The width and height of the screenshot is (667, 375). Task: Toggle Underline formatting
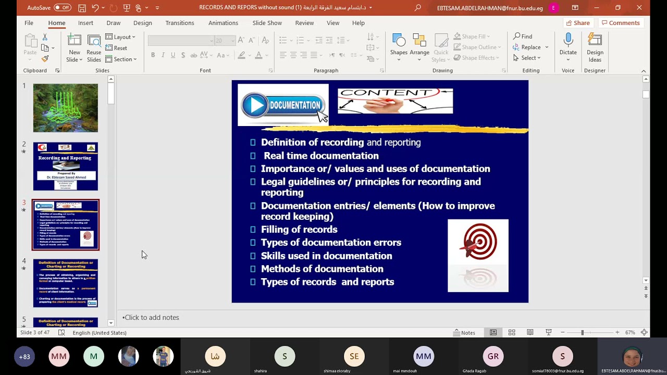(173, 55)
